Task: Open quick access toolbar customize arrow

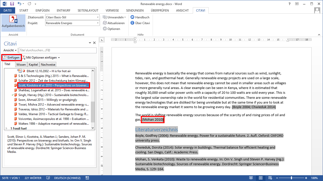Action: point(35,4)
